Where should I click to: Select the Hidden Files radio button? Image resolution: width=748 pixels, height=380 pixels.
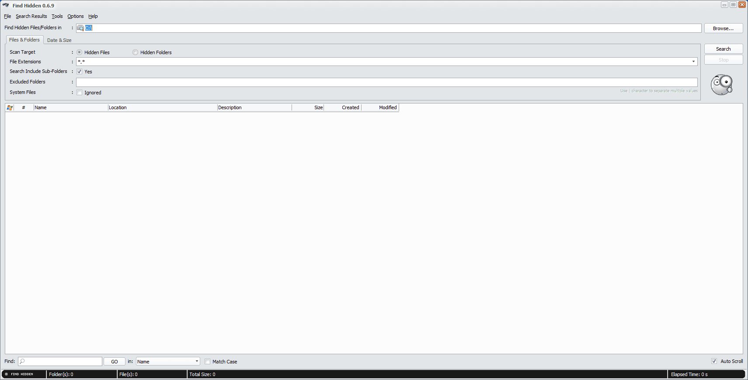(x=80, y=52)
